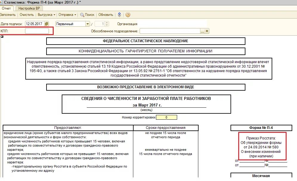Click the Предоставляют column header
297x181 pixels.
point(68,128)
